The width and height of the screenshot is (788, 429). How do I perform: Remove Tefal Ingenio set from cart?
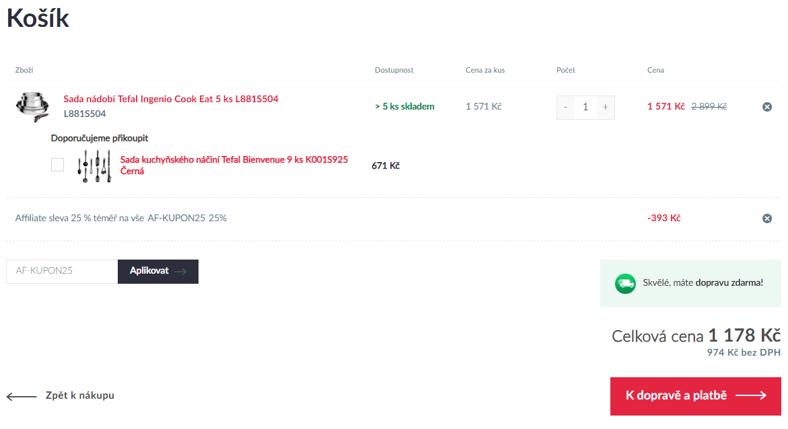pyautogui.click(x=767, y=106)
